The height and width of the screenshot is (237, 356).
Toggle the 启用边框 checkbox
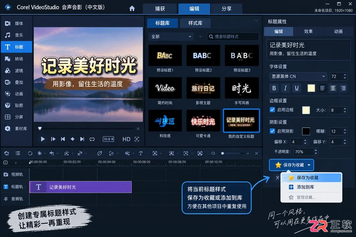(272, 110)
